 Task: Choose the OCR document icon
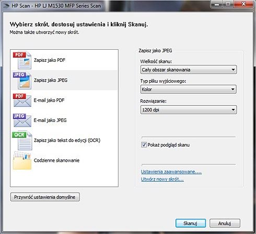22,140
